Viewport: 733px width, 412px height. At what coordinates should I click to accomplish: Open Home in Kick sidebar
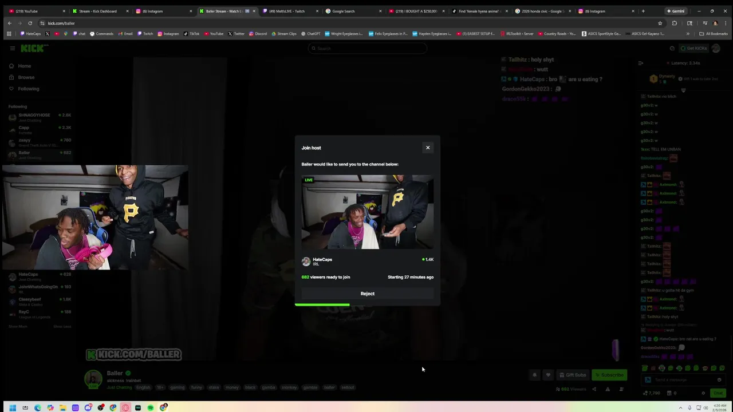click(x=24, y=66)
